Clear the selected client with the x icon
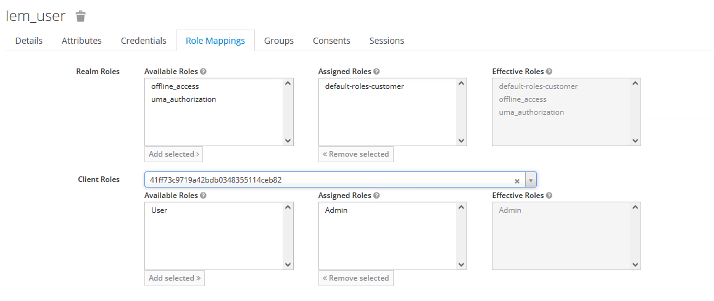 tap(517, 180)
